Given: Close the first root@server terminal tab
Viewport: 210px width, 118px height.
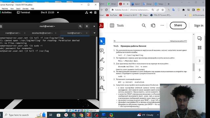Looking at the screenshot, I should [25, 33].
